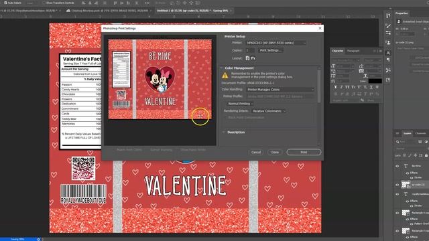
Task: Collapse the Color Management section
Action: (x=221, y=68)
